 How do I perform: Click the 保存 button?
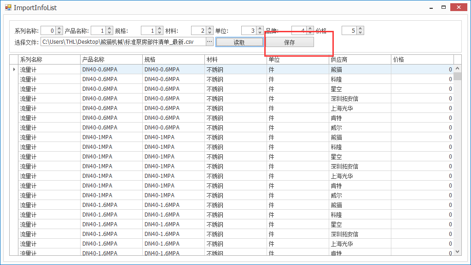[x=289, y=42]
